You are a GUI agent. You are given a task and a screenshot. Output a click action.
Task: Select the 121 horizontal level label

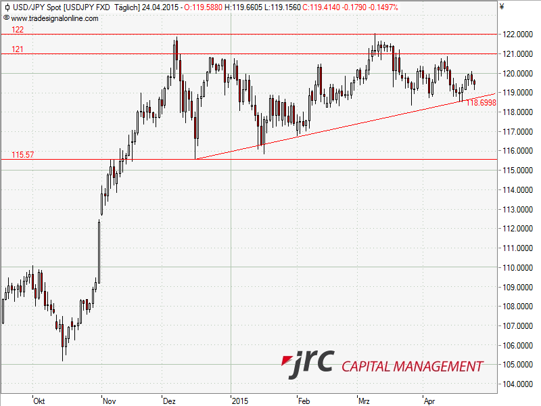(x=18, y=49)
